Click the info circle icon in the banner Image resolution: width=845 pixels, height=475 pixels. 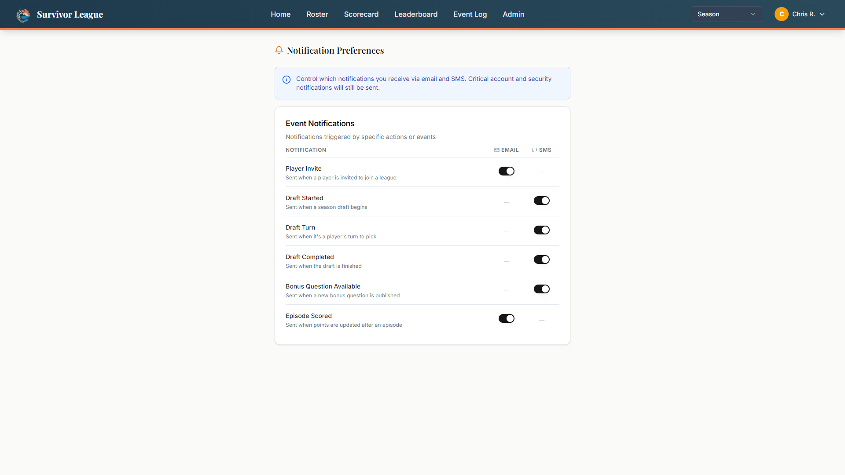(x=287, y=80)
